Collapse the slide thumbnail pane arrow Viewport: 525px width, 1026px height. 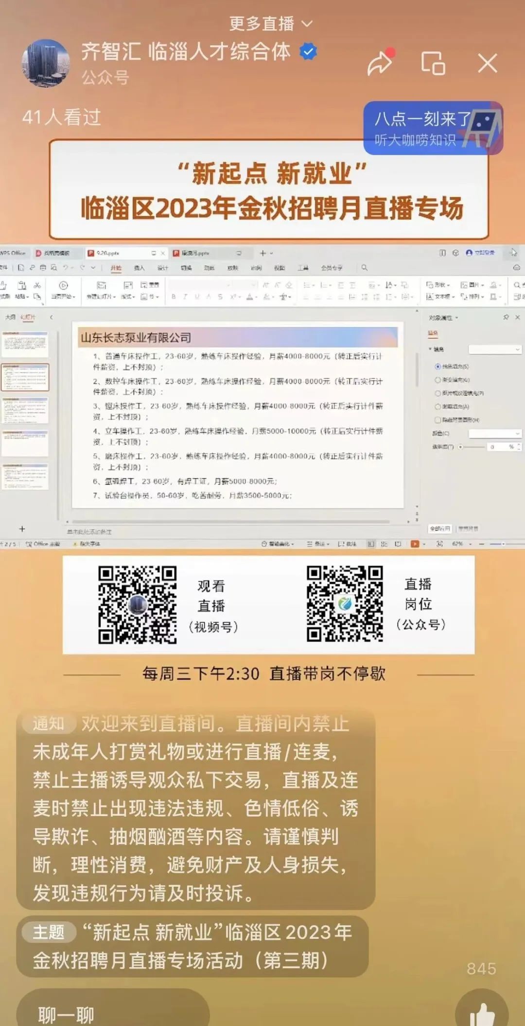(x=51, y=317)
